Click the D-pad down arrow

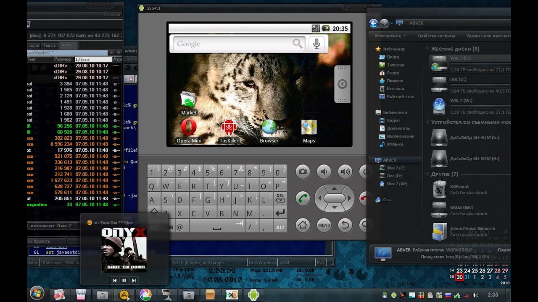pyautogui.click(x=335, y=208)
